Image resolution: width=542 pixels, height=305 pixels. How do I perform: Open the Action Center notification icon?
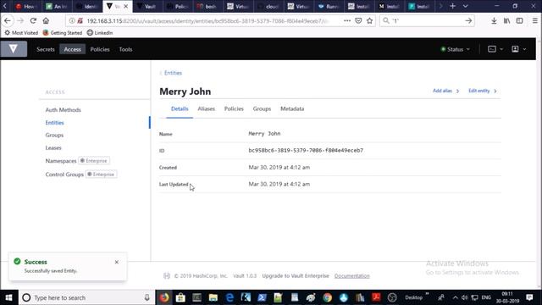[x=529, y=297]
